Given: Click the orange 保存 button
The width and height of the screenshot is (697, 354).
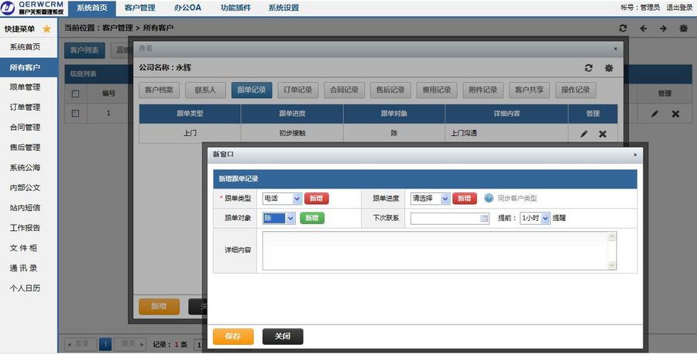Looking at the screenshot, I should click(x=233, y=336).
